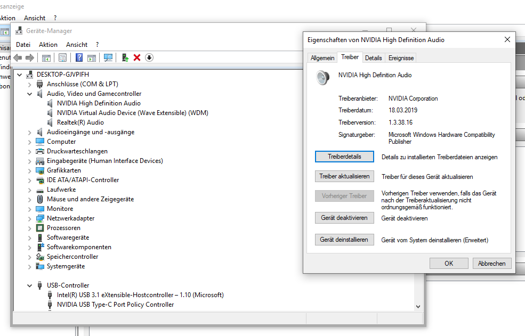The height and width of the screenshot is (336, 525).
Task: Expand the Grafikkarten category chevron
Action: pyautogui.click(x=29, y=171)
